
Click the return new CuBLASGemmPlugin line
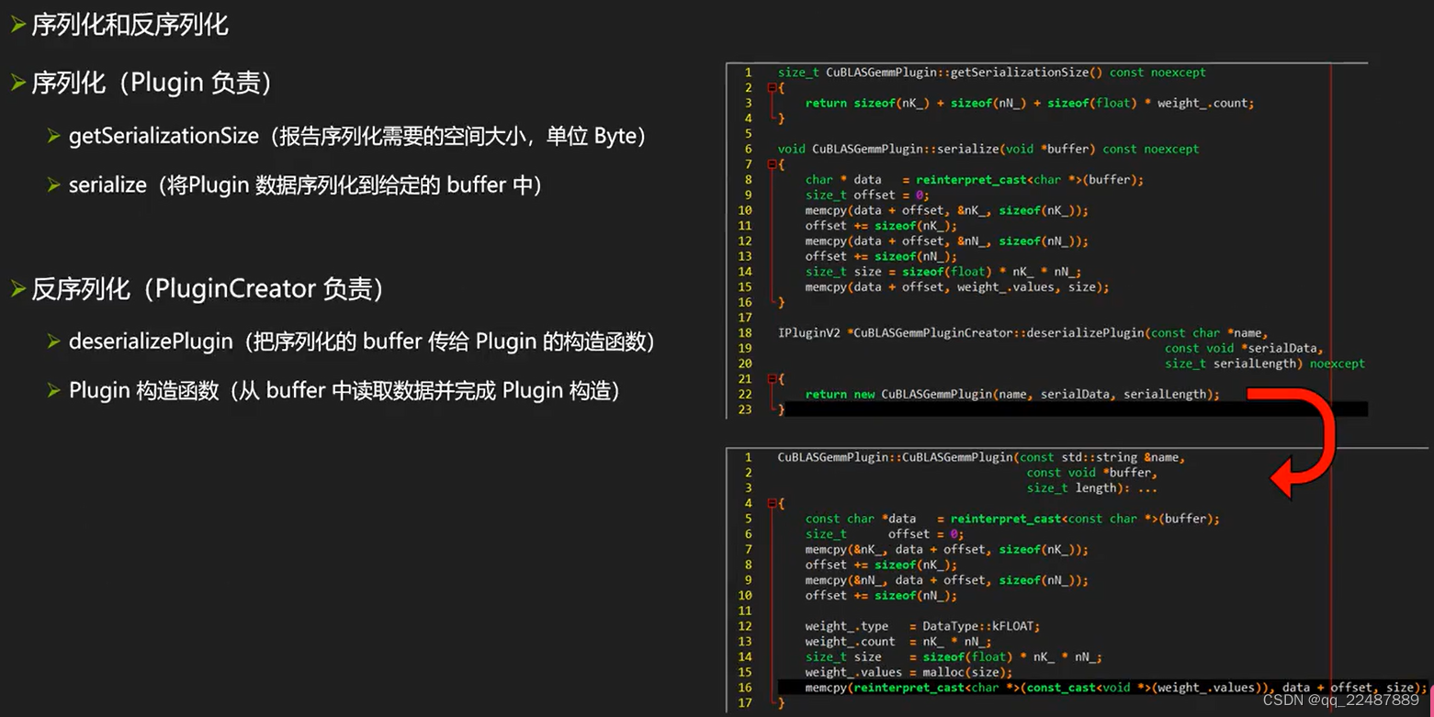[x=1012, y=394]
